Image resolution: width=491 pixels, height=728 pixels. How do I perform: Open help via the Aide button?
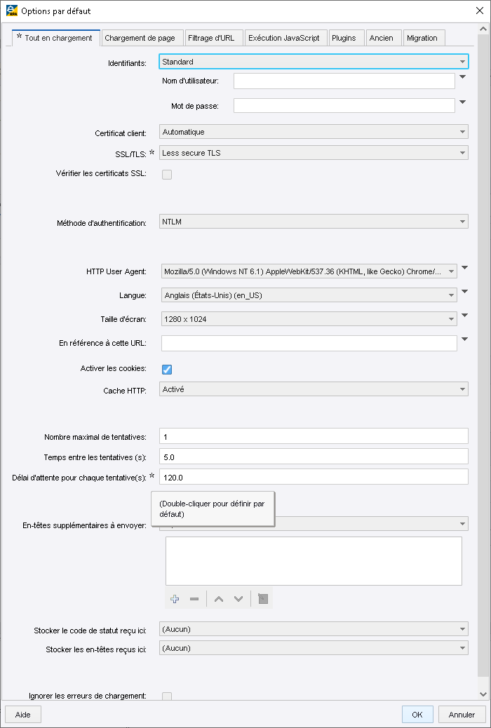[22, 714]
